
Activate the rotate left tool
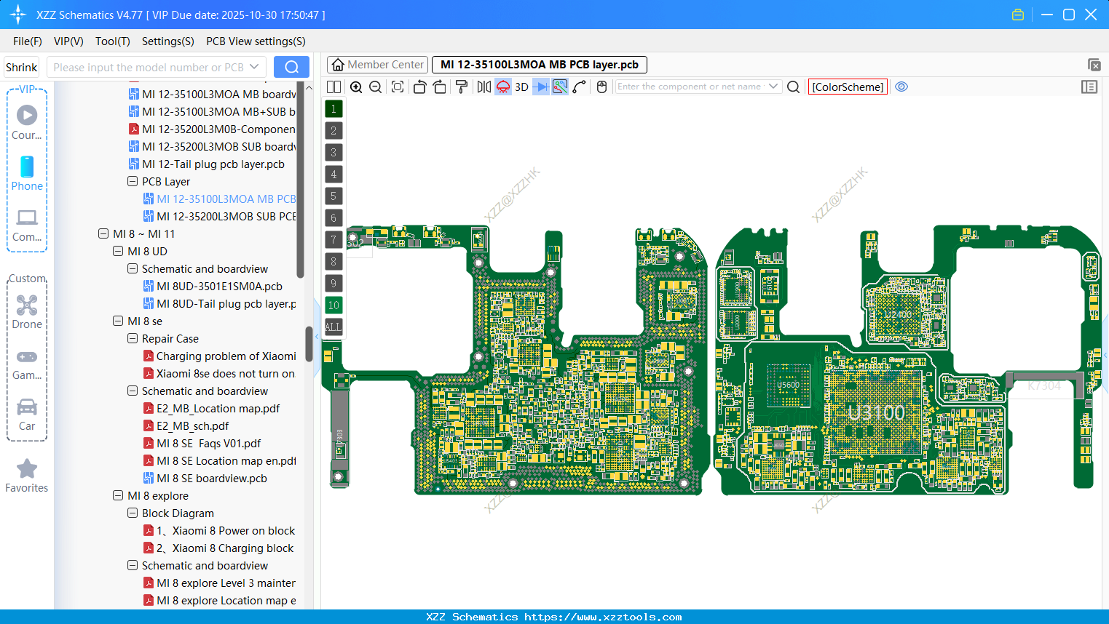pyautogui.click(x=419, y=87)
